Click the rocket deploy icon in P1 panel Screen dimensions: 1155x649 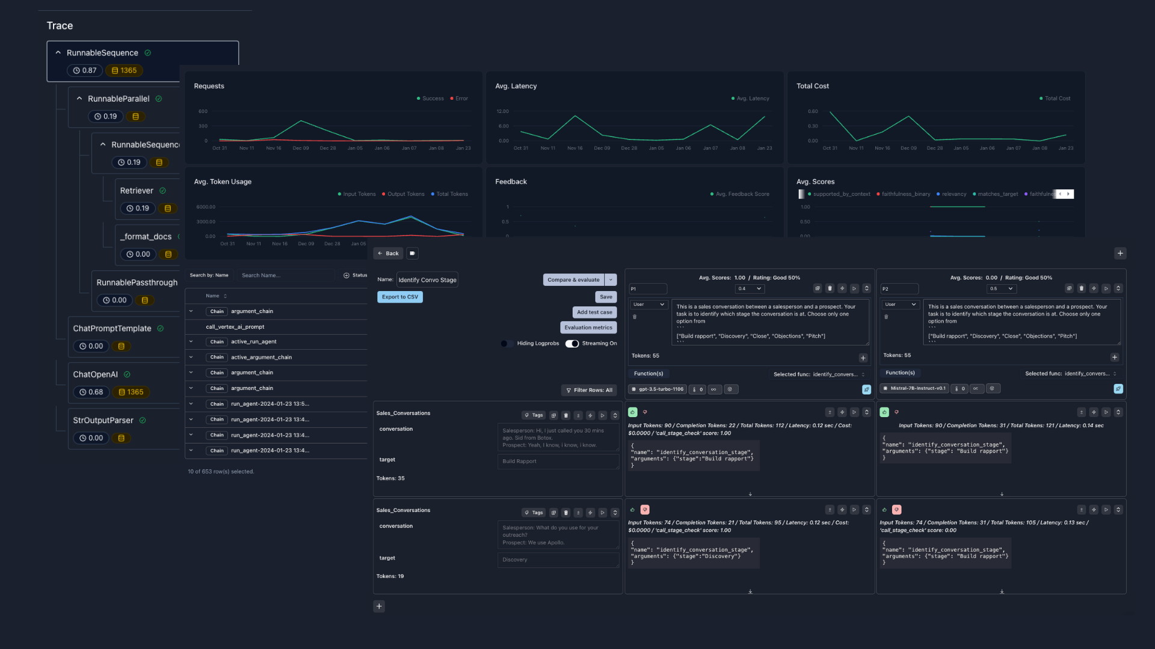coord(866,389)
